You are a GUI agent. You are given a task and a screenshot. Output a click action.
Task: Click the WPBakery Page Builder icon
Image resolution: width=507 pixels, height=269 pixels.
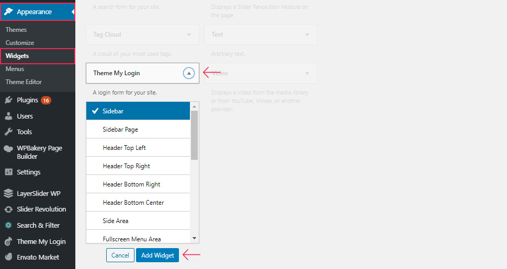click(8, 148)
